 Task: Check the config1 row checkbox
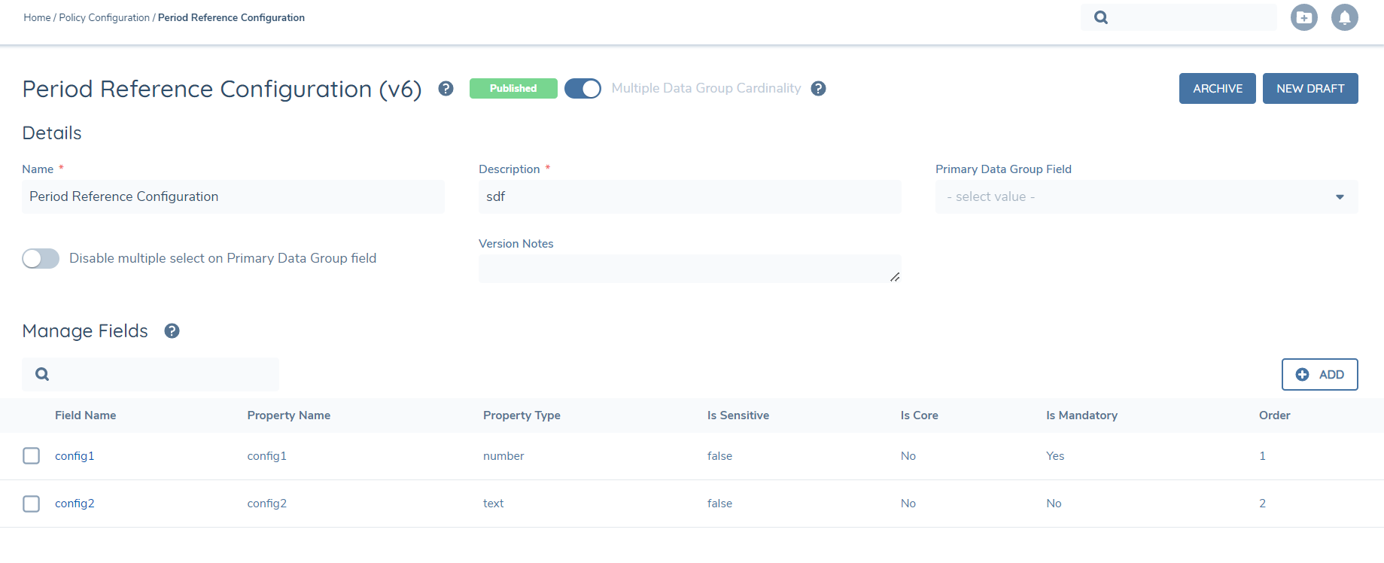pyautogui.click(x=32, y=456)
